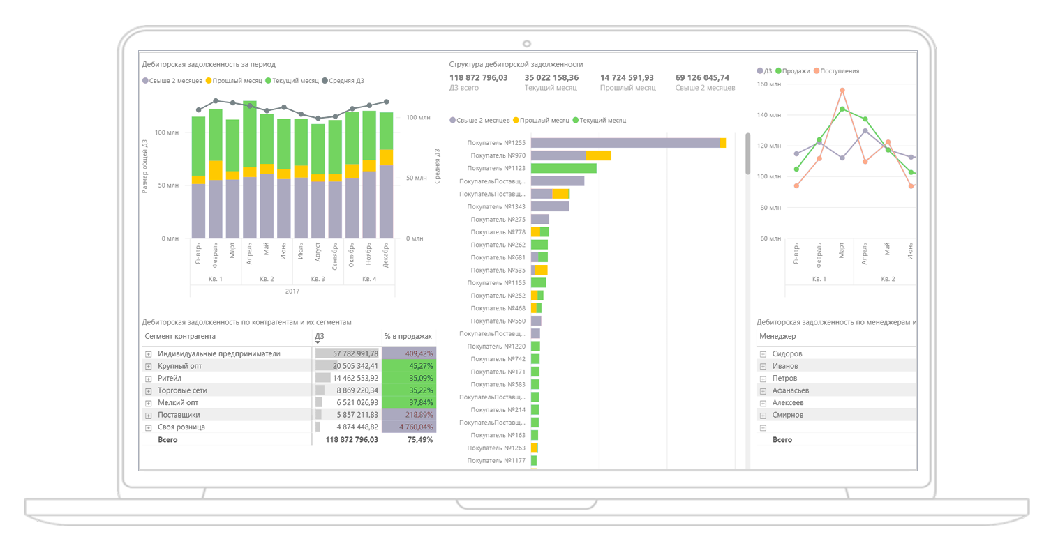Expand manager Сидоров row

pos(763,354)
